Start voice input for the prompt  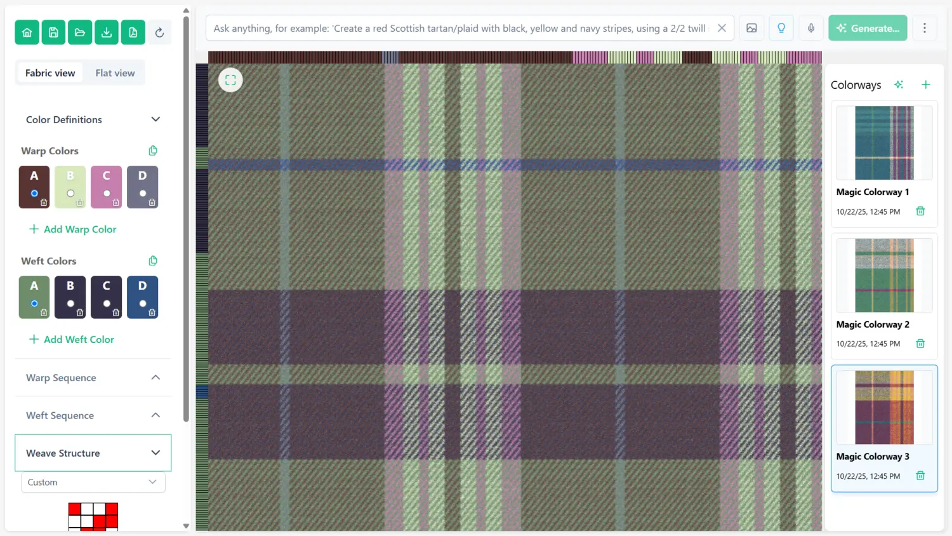click(x=810, y=28)
